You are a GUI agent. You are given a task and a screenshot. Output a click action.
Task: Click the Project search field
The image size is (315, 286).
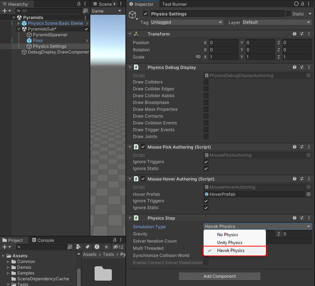[x=42, y=247]
